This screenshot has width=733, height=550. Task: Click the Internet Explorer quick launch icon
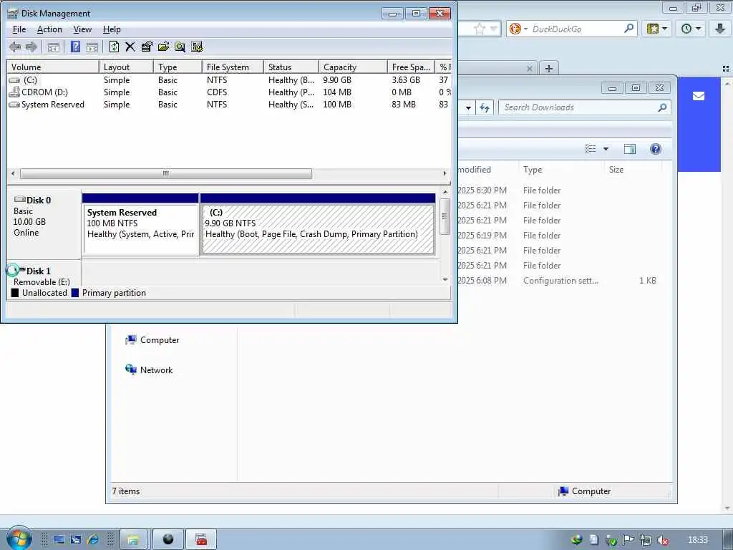click(x=92, y=539)
